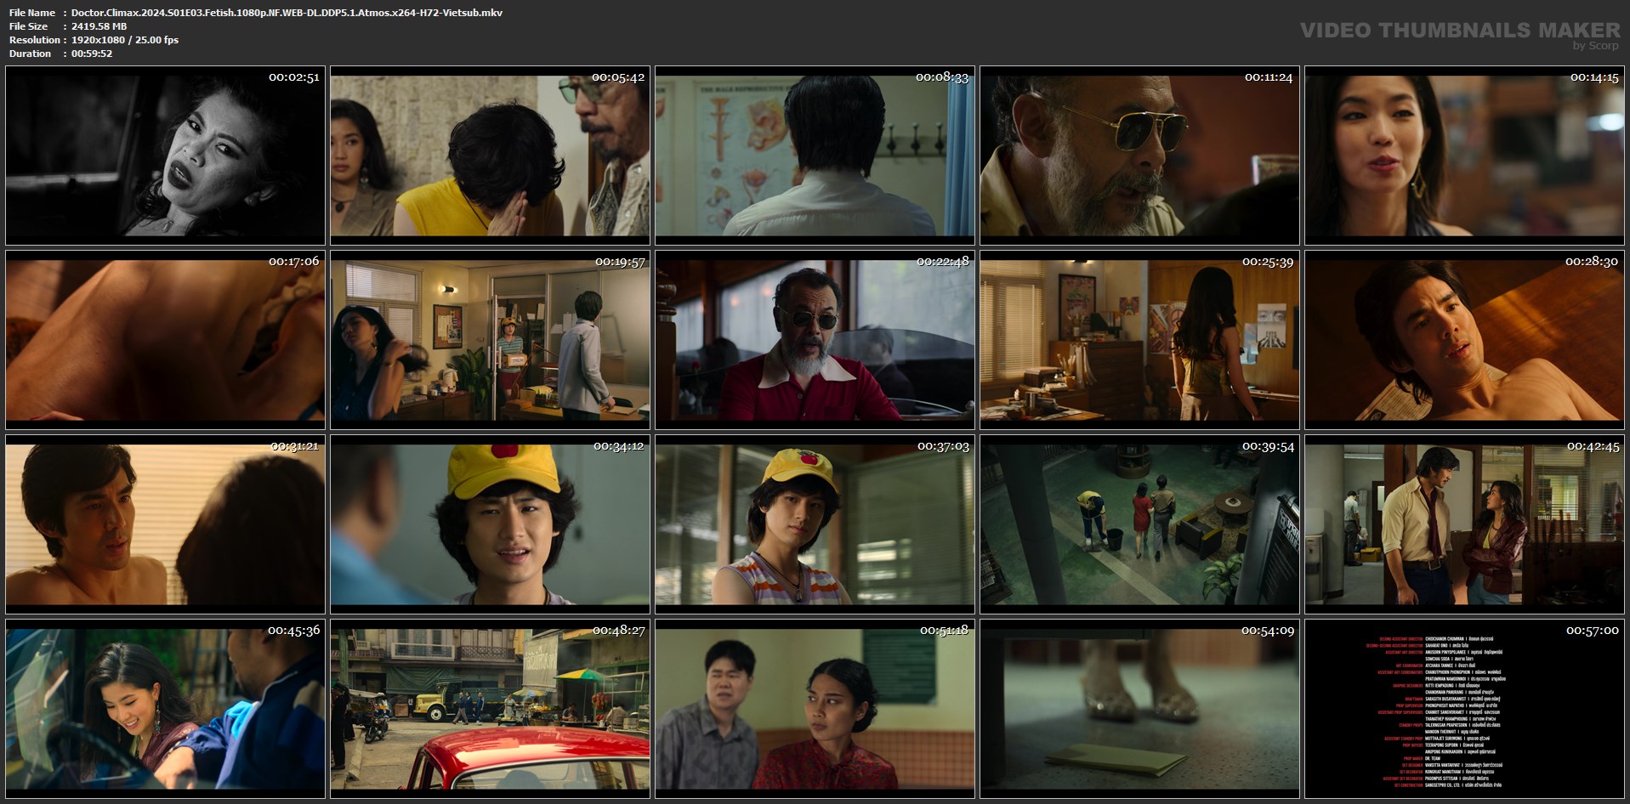The height and width of the screenshot is (804, 1630).
Task: Open the thumbnail at 00:51:18
Action: coord(815,709)
